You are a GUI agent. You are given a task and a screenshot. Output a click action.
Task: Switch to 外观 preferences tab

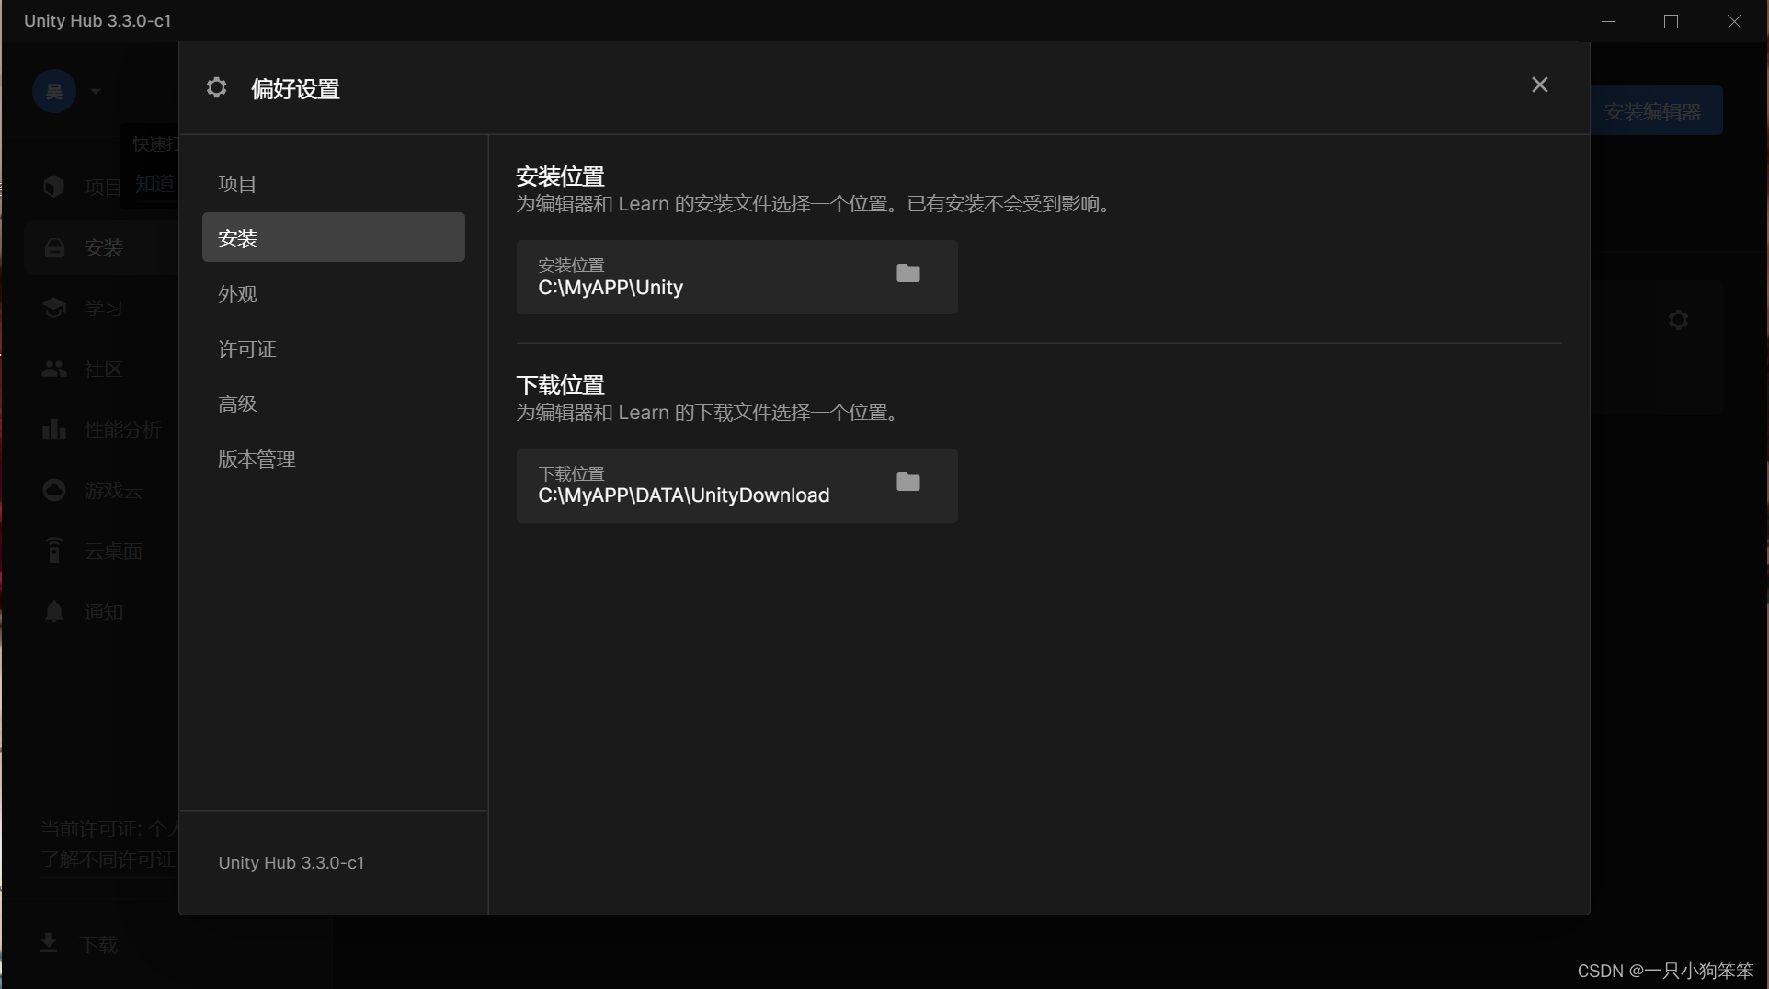coord(334,293)
